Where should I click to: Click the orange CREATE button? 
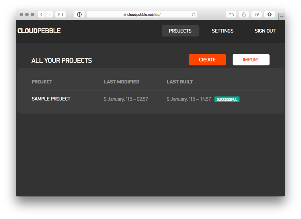(x=207, y=60)
